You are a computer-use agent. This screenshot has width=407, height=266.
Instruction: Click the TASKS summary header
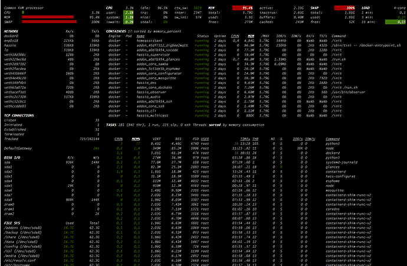[185, 125]
